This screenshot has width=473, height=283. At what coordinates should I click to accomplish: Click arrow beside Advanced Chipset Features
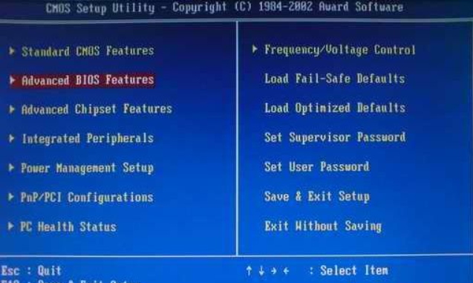(12, 109)
